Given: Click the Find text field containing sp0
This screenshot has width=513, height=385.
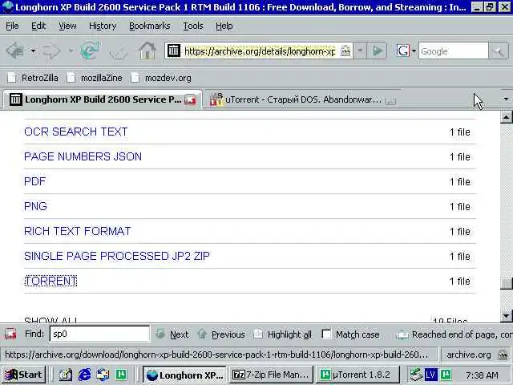Looking at the screenshot, I should (x=99, y=334).
